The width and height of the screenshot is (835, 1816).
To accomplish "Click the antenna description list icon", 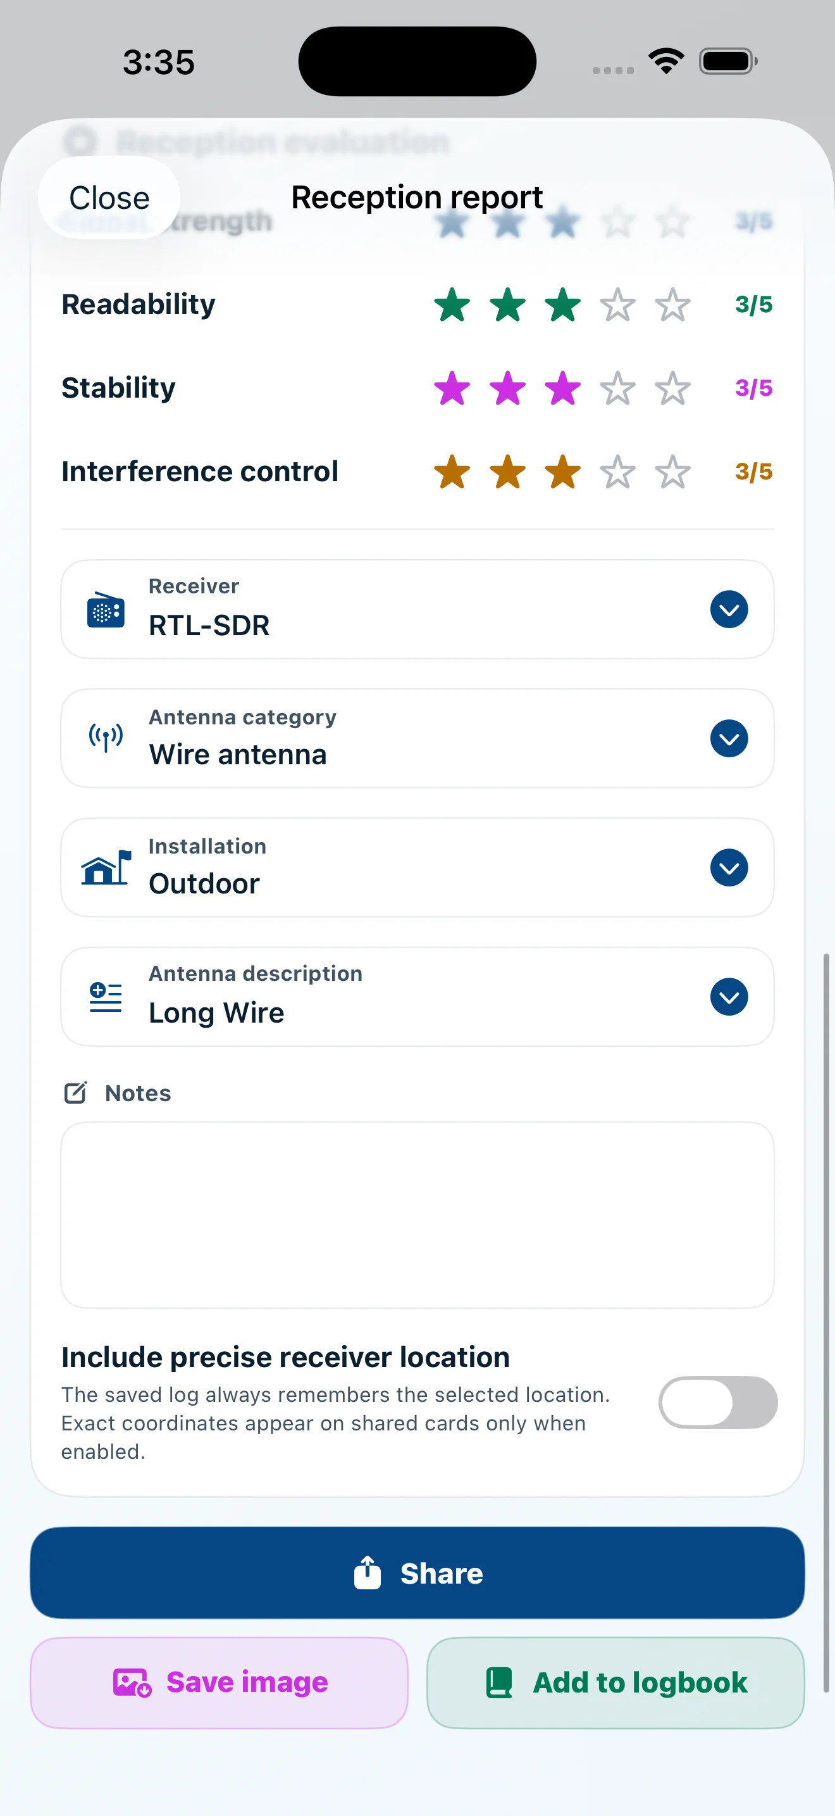I will click(x=106, y=997).
